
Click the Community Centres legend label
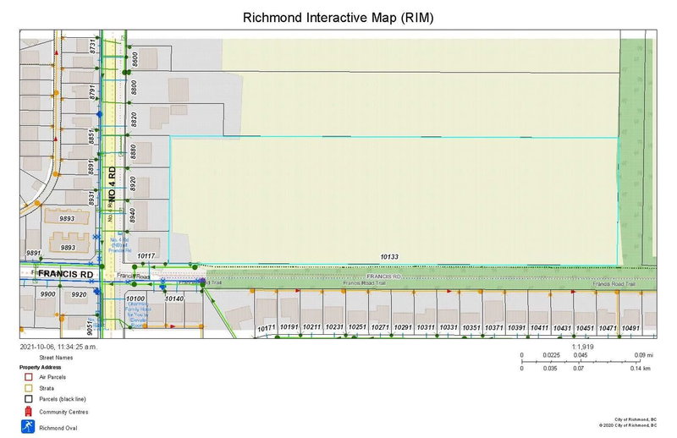[63, 412]
